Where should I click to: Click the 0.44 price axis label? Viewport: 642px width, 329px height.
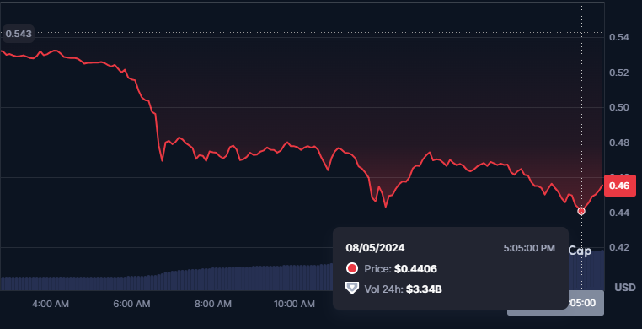pyautogui.click(x=619, y=213)
